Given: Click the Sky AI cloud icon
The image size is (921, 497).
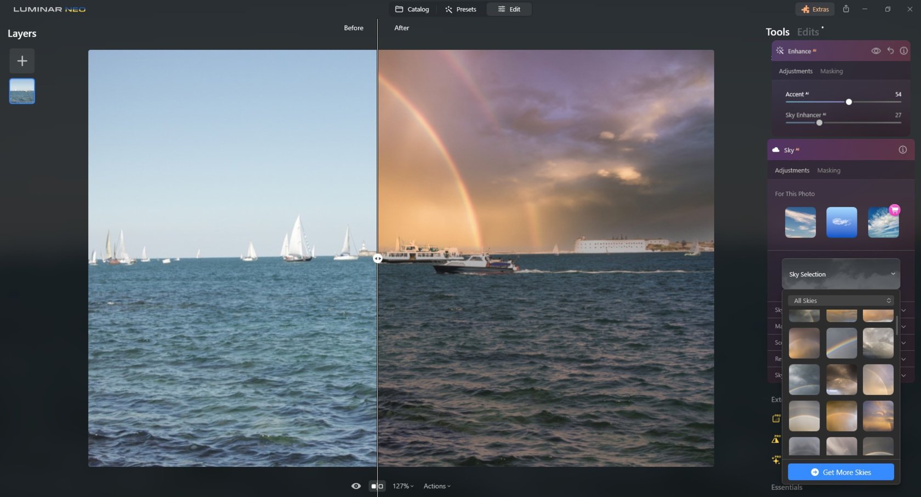Looking at the screenshot, I should [x=775, y=149].
